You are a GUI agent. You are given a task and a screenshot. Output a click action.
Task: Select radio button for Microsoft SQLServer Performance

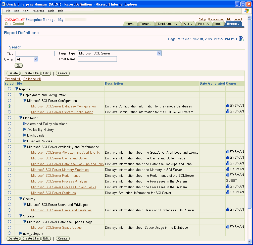9,175
